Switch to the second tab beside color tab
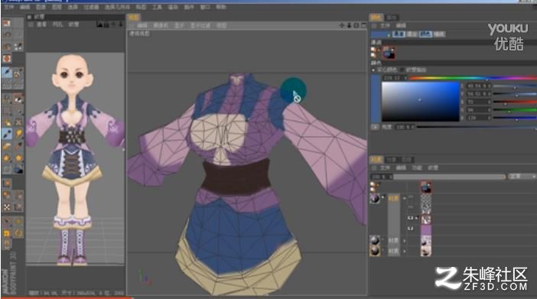 coord(391,18)
